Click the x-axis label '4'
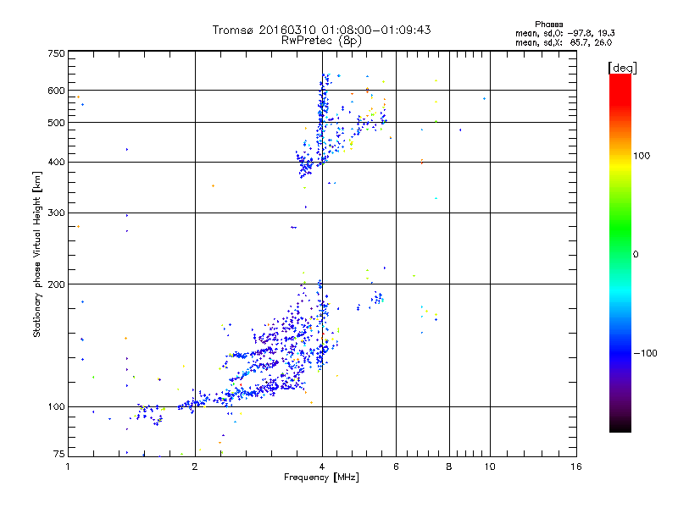The image size is (678, 508). (322, 467)
